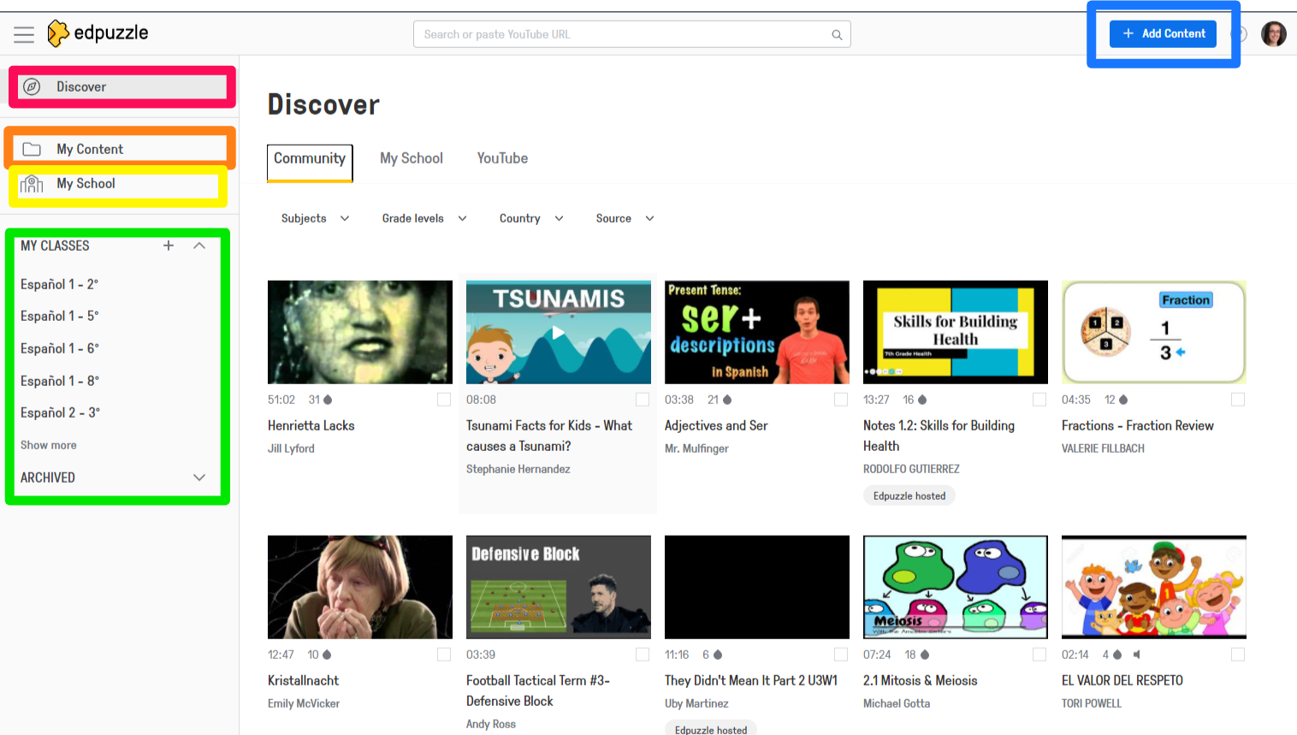Open the Tsunami Facts for Kids thumbnail

[558, 332]
